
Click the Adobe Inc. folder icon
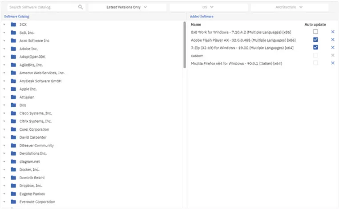pyautogui.click(x=13, y=48)
